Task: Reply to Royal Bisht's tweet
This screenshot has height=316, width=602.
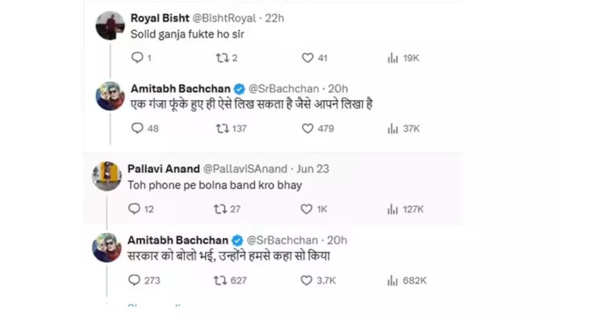Action: click(137, 58)
